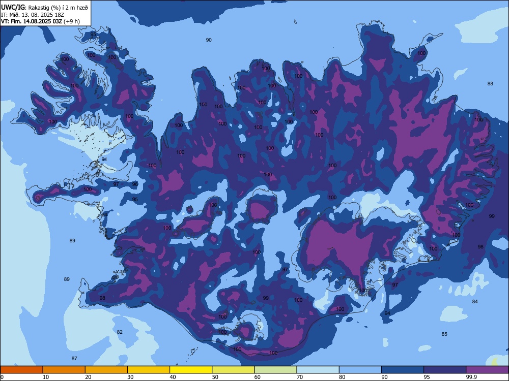Click the legend tick label '60'
Viewport: 509px width, 381px height.
pyautogui.click(x=258, y=377)
